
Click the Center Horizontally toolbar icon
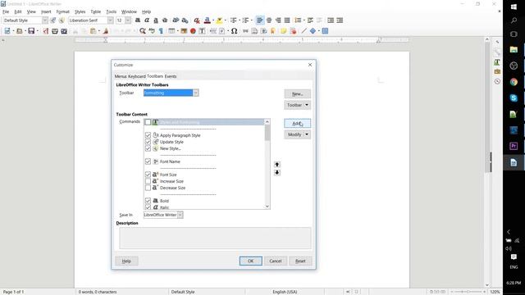click(269, 20)
